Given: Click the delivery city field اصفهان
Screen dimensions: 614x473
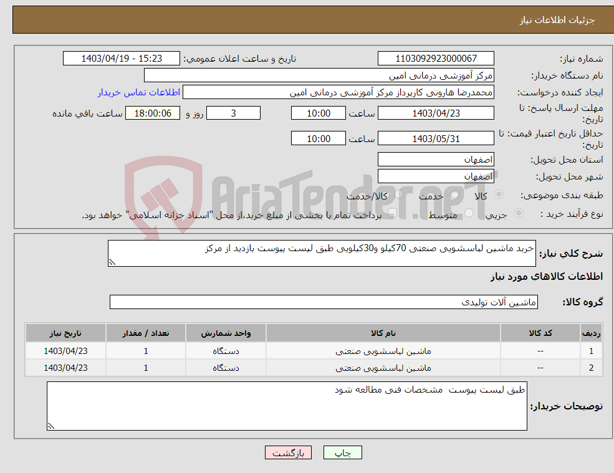Looking at the screenshot, I should [436, 176].
